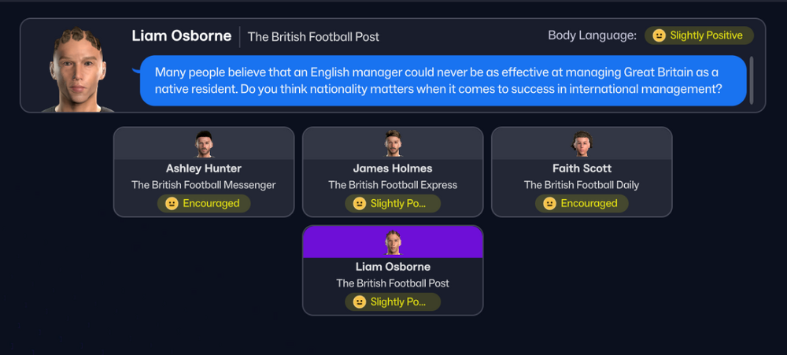Click the emoji in James Holmes's mood badge
This screenshot has width=787, height=355.
[x=360, y=203]
